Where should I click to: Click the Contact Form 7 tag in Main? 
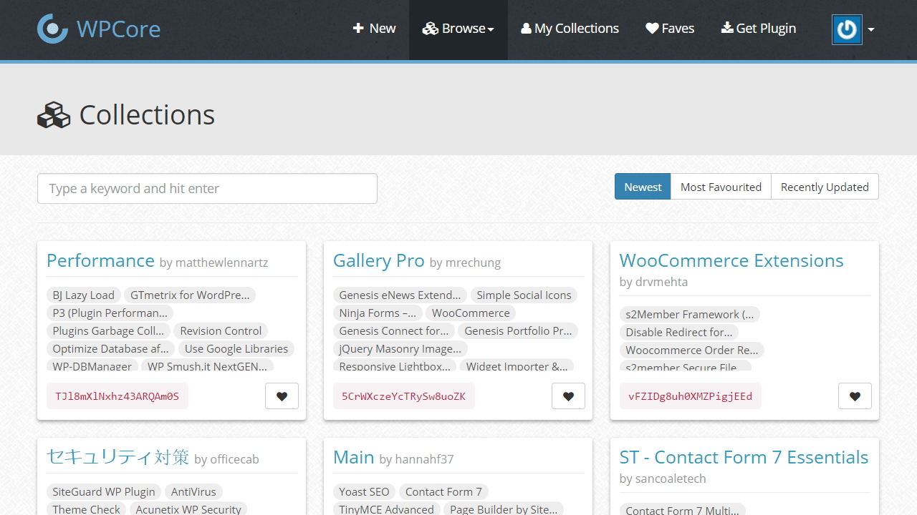[443, 491]
